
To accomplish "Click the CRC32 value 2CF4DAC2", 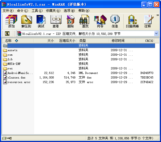I will 147,82.
